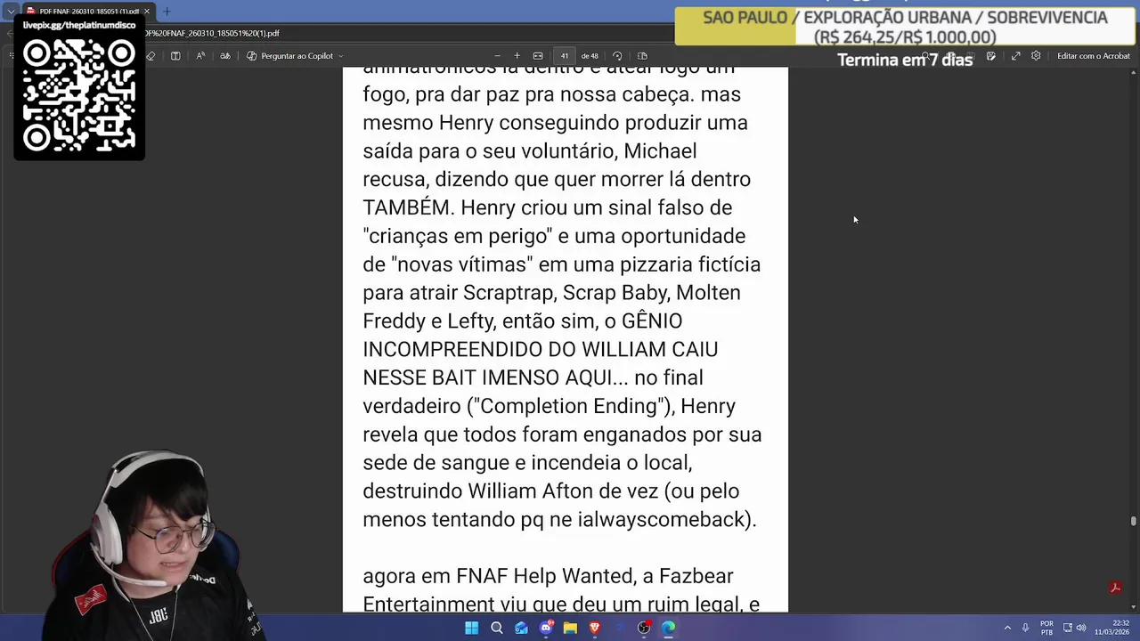Zoom in with the plus button
The width and height of the screenshot is (1140, 641).
point(517,56)
